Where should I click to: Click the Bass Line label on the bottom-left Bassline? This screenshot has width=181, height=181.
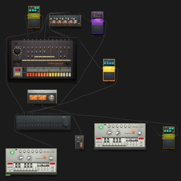click(49, 152)
